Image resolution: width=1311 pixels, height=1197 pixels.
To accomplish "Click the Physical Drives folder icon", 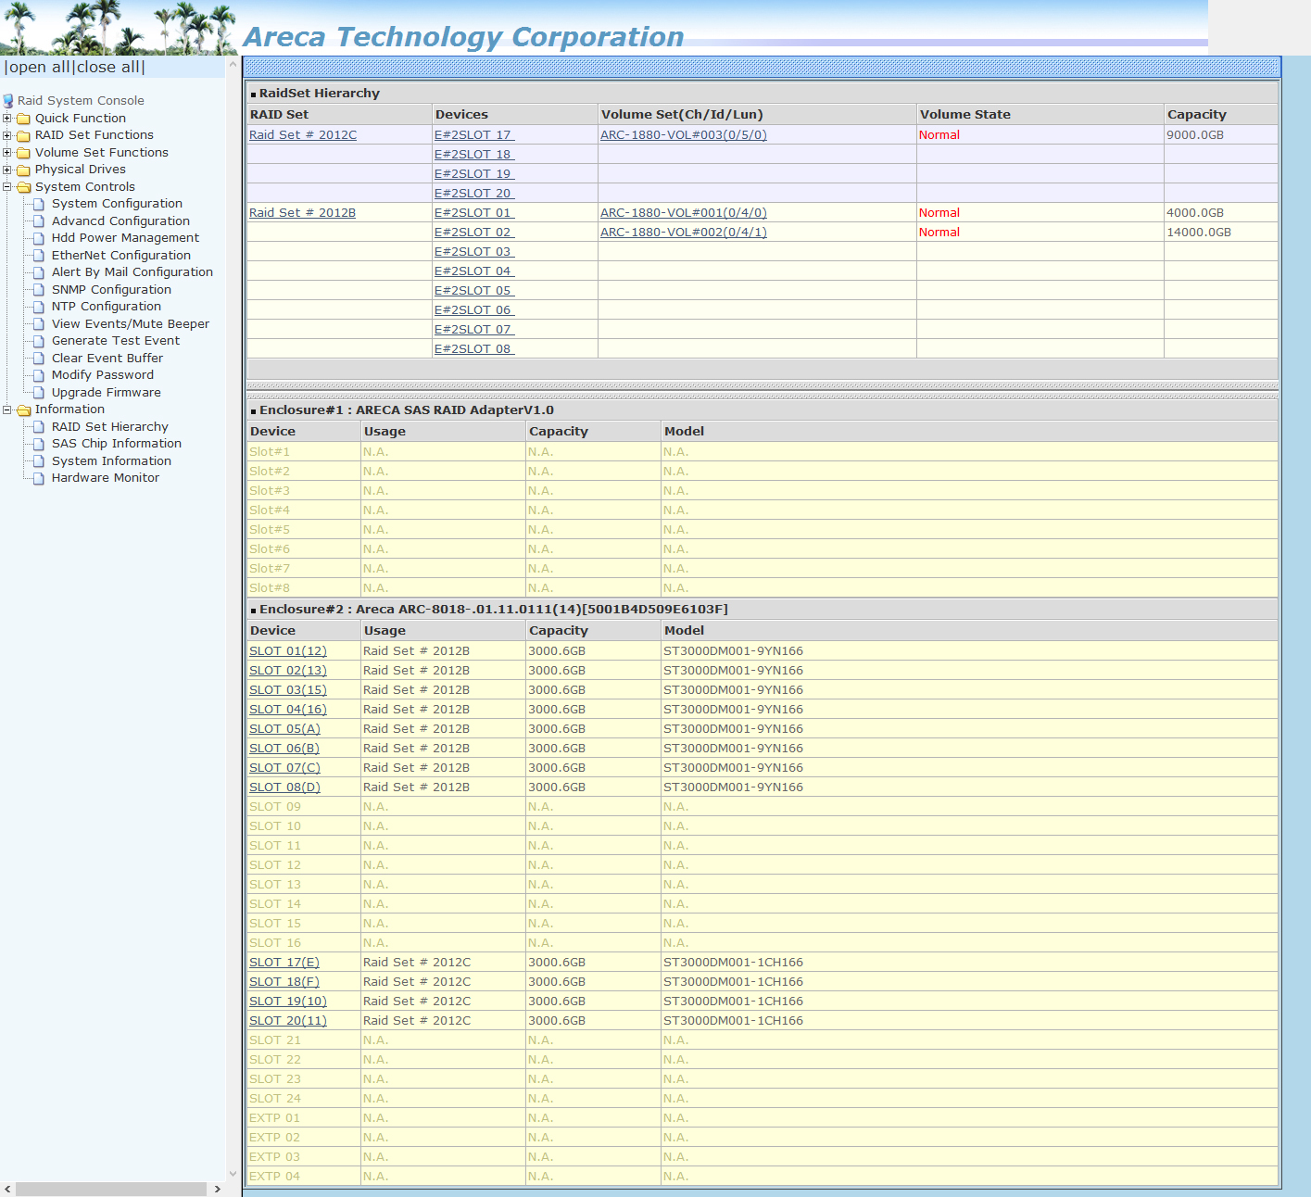I will (23, 170).
